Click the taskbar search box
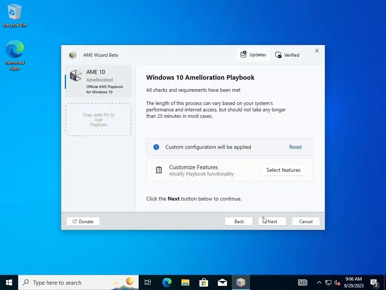 pyautogui.click(x=78, y=282)
